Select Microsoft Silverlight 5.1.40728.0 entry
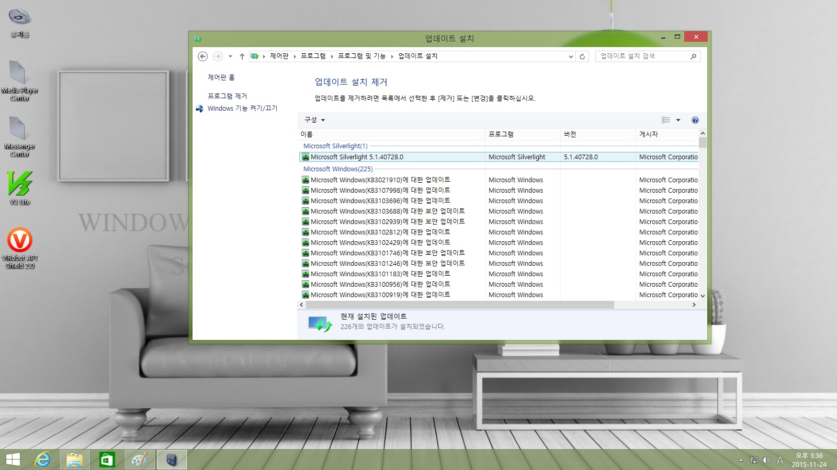Image resolution: width=837 pixels, height=470 pixels. coord(499,157)
